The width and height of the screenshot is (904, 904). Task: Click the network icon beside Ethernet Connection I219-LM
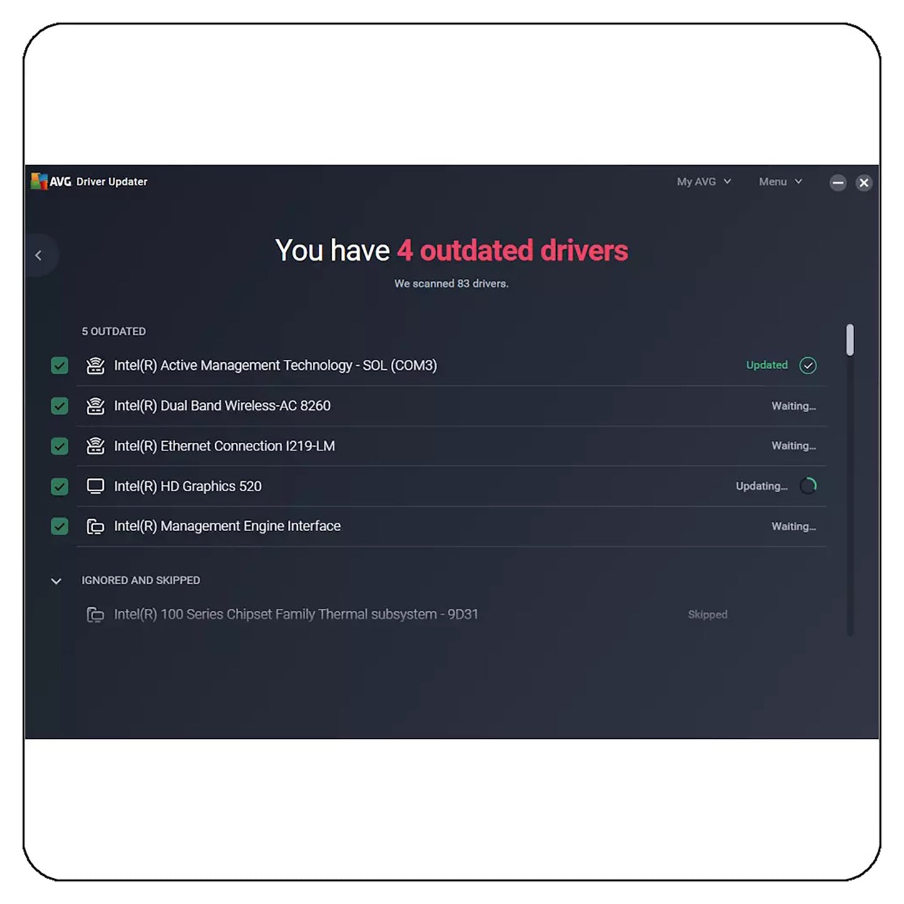(x=95, y=445)
